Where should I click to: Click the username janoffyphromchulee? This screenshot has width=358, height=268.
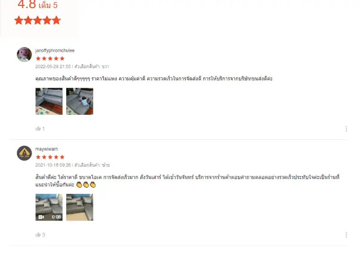click(x=55, y=50)
